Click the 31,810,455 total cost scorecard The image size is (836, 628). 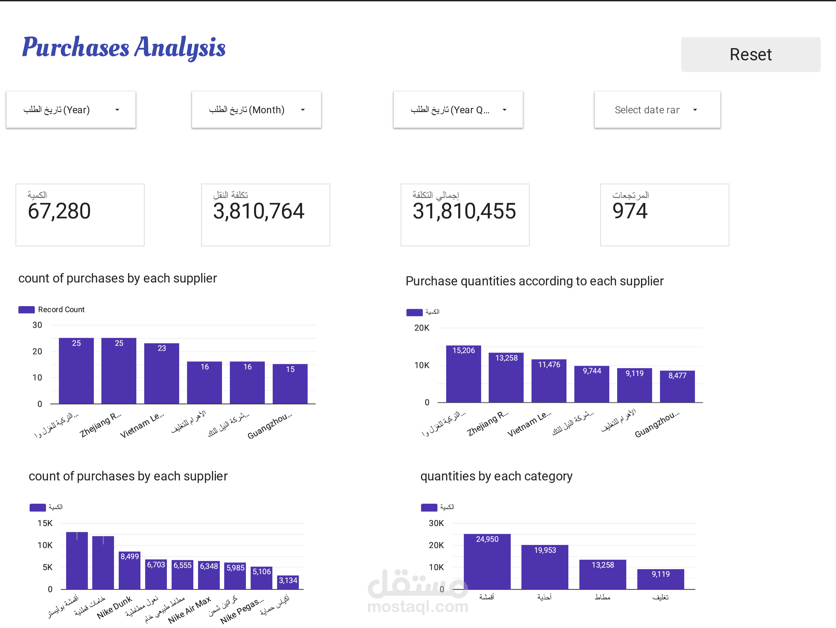[x=465, y=215]
